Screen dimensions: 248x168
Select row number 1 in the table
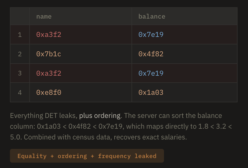pyautogui.click(x=20, y=35)
